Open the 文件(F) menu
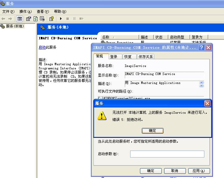224x178 pixels. tap(8, 12)
